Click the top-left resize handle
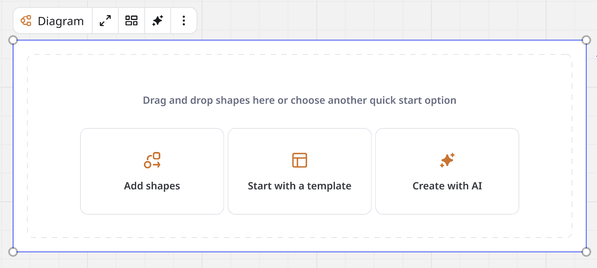Screen dimensions: 597x268 click(13, 40)
